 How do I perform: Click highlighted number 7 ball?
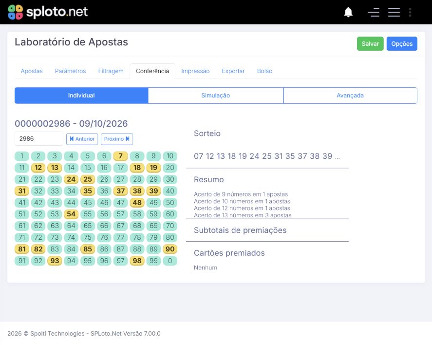point(120,156)
